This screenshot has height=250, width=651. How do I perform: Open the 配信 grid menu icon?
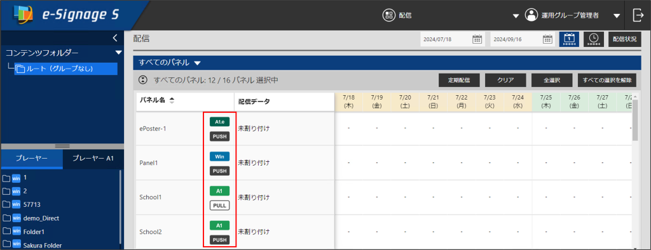[x=388, y=15]
